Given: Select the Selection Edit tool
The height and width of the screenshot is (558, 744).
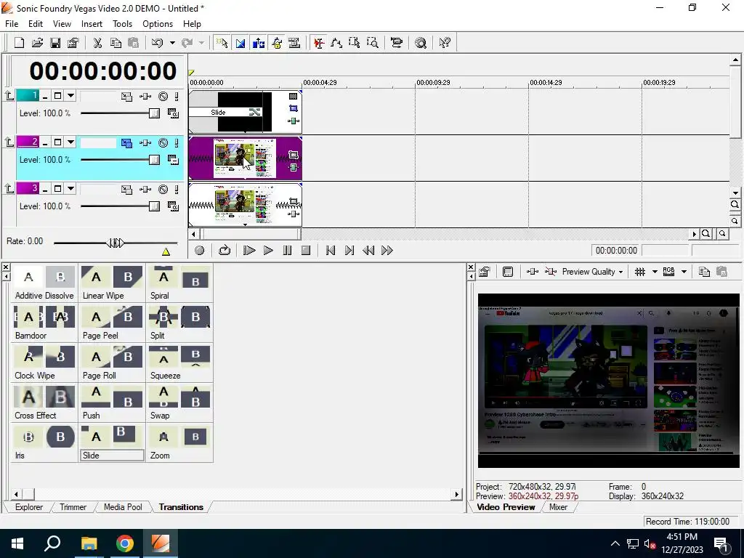Looking at the screenshot, I should pos(355,43).
